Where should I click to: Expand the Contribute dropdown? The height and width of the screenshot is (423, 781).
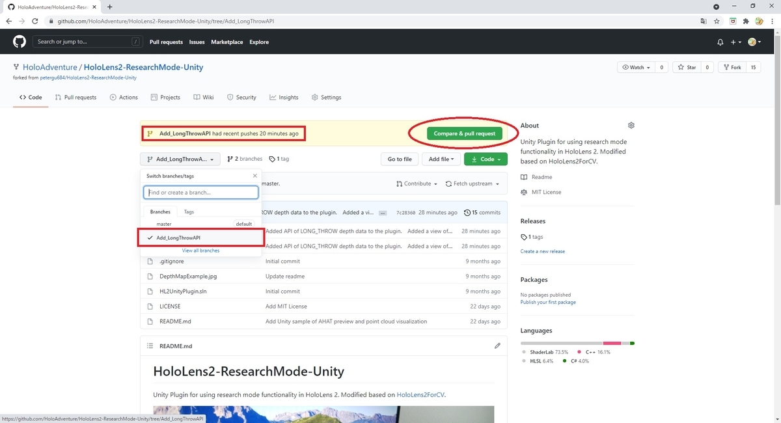(x=417, y=184)
